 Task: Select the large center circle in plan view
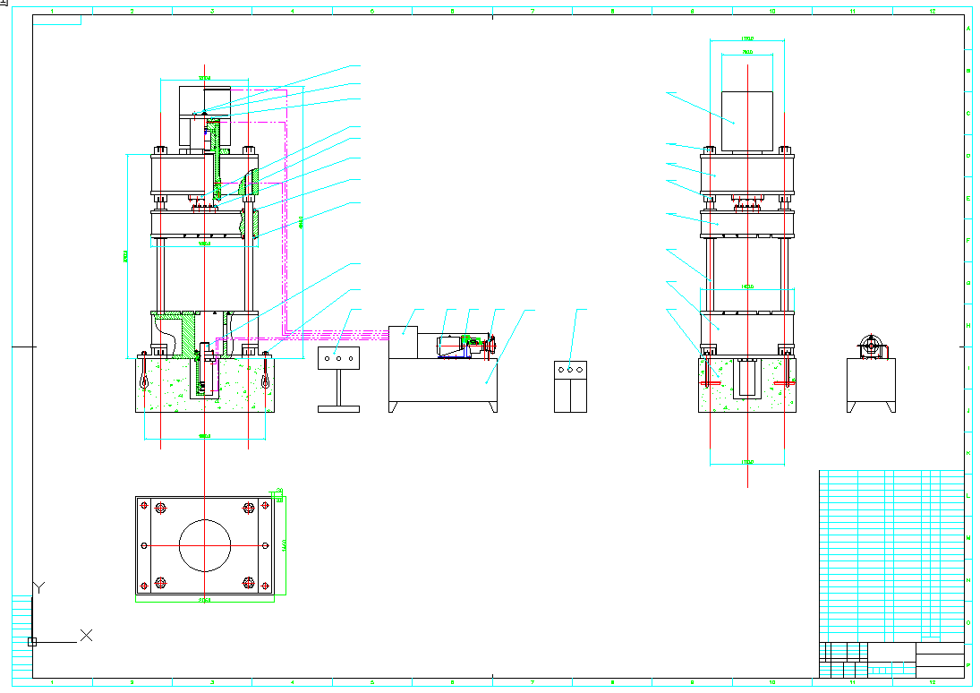point(205,545)
